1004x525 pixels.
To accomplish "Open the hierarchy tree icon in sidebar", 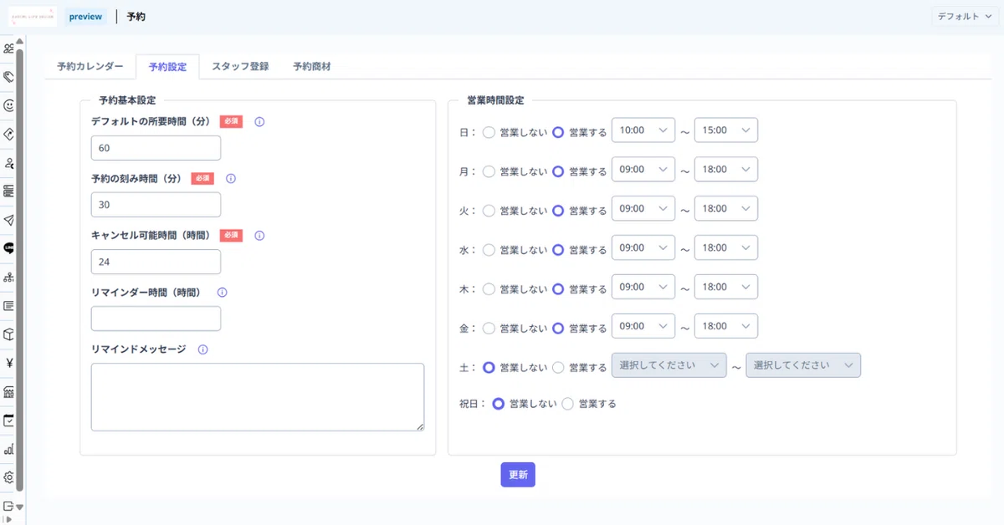I will [8, 277].
